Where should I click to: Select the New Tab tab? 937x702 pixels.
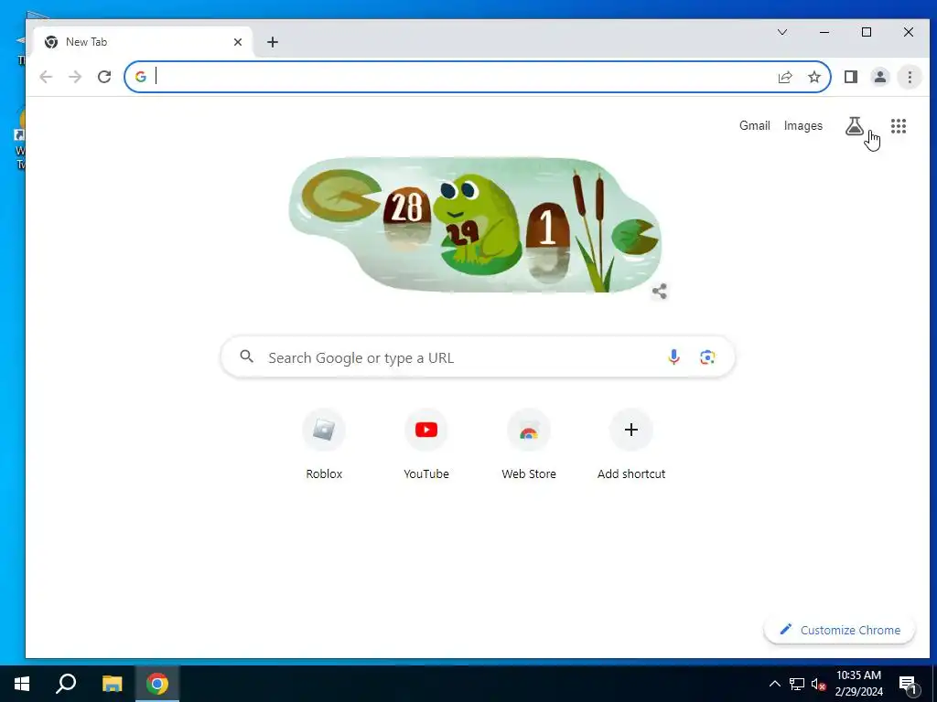click(x=142, y=42)
